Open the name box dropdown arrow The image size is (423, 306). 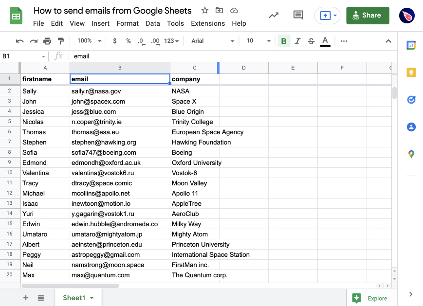pos(43,56)
